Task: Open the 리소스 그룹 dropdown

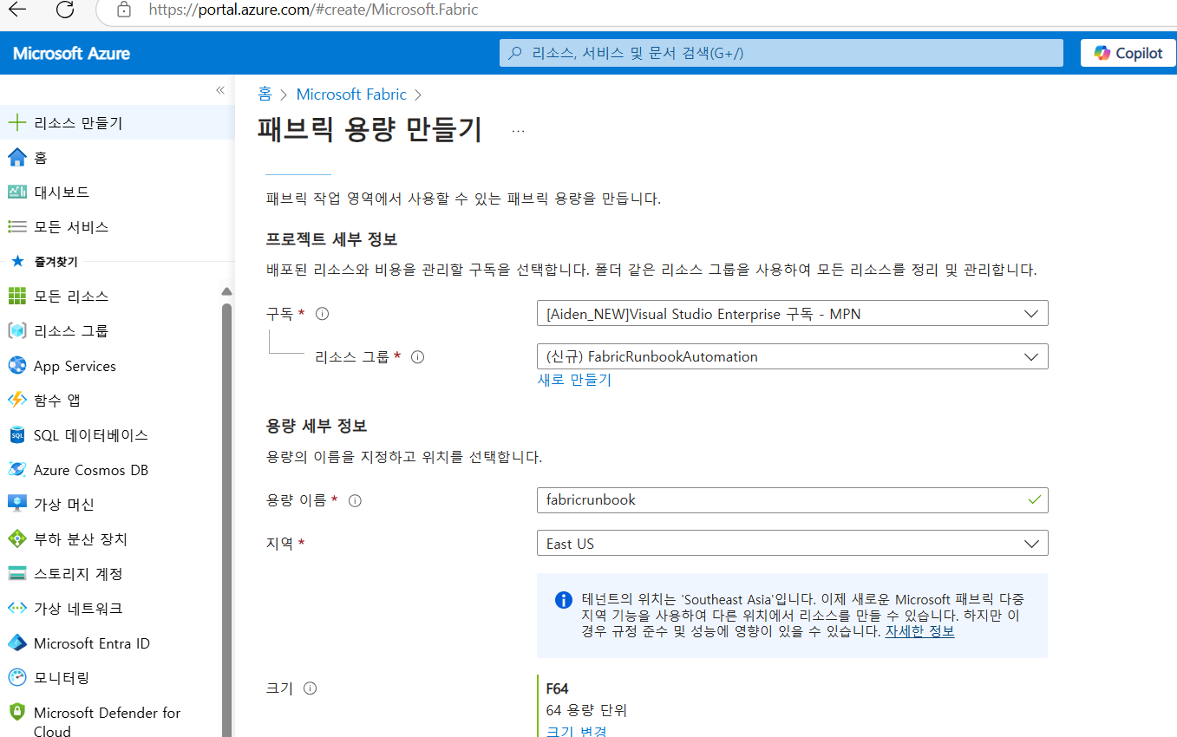Action: 792,356
